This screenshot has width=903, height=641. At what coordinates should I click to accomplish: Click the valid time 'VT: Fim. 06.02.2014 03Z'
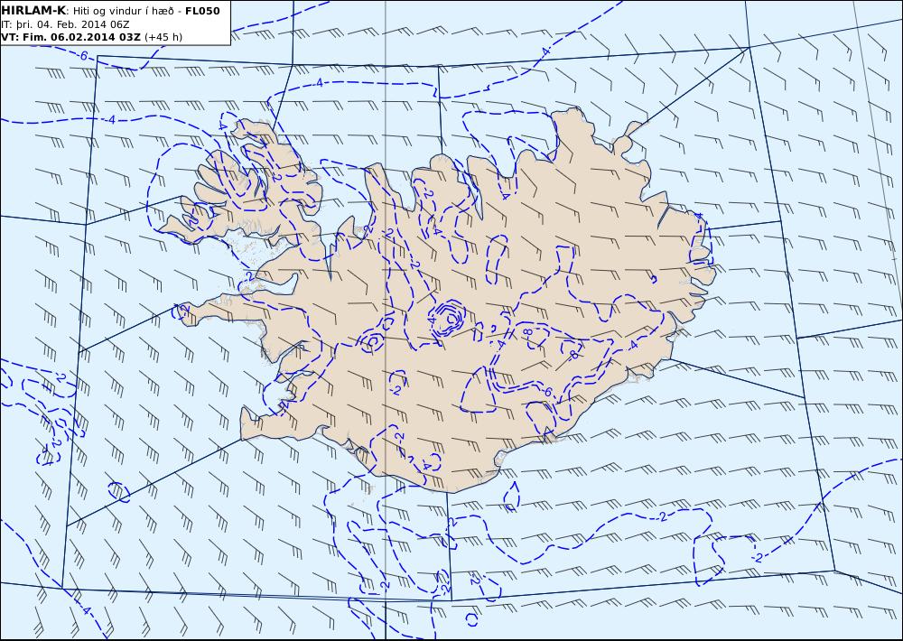click(70, 37)
